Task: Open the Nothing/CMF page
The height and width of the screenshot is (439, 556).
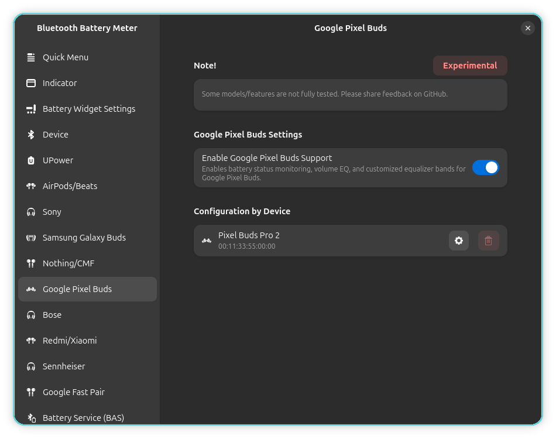Action: (x=87, y=263)
